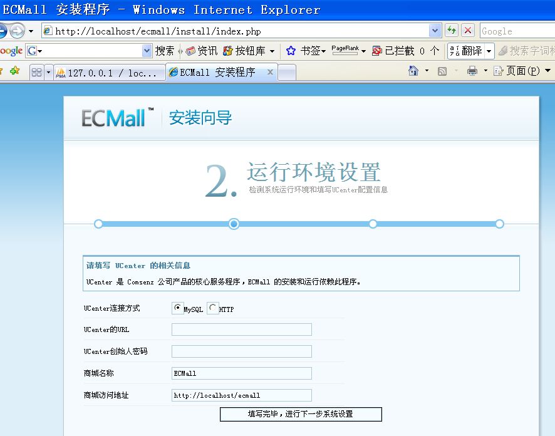Open the recent pages dropdown arrow
The height and width of the screenshot is (436, 555).
pos(31,31)
